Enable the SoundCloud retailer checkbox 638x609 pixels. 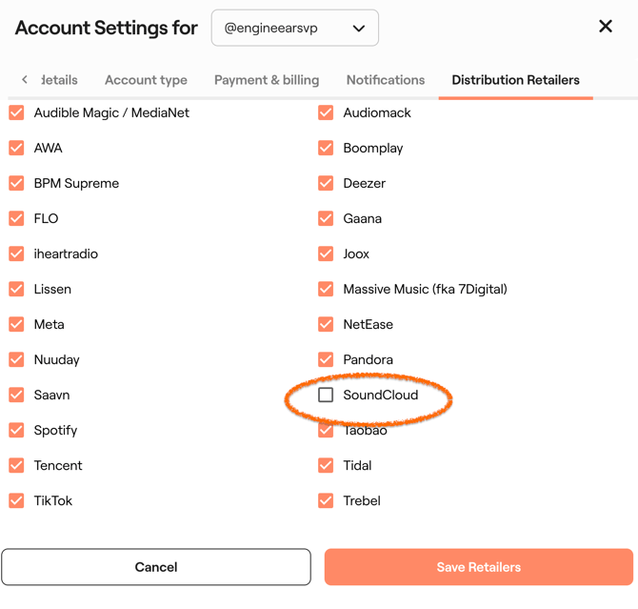(326, 395)
